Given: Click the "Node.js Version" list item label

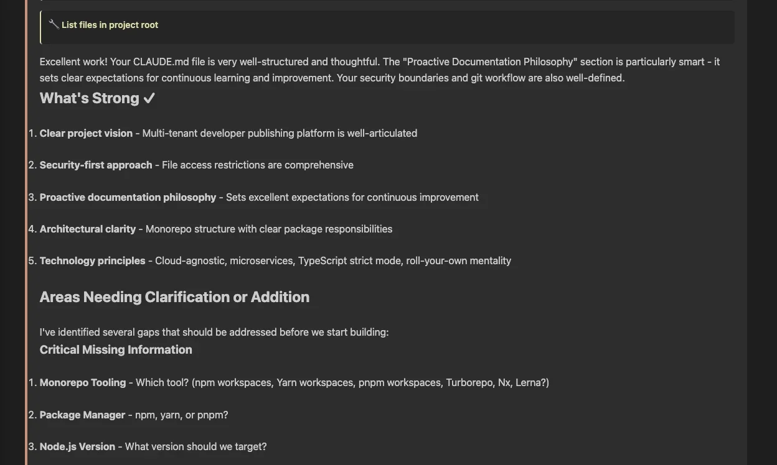Looking at the screenshot, I should click(x=77, y=446).
